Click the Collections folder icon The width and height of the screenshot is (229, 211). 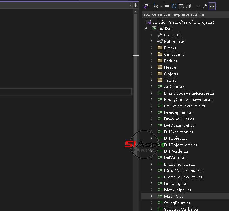pyautogui.click(x=160, y=54)
